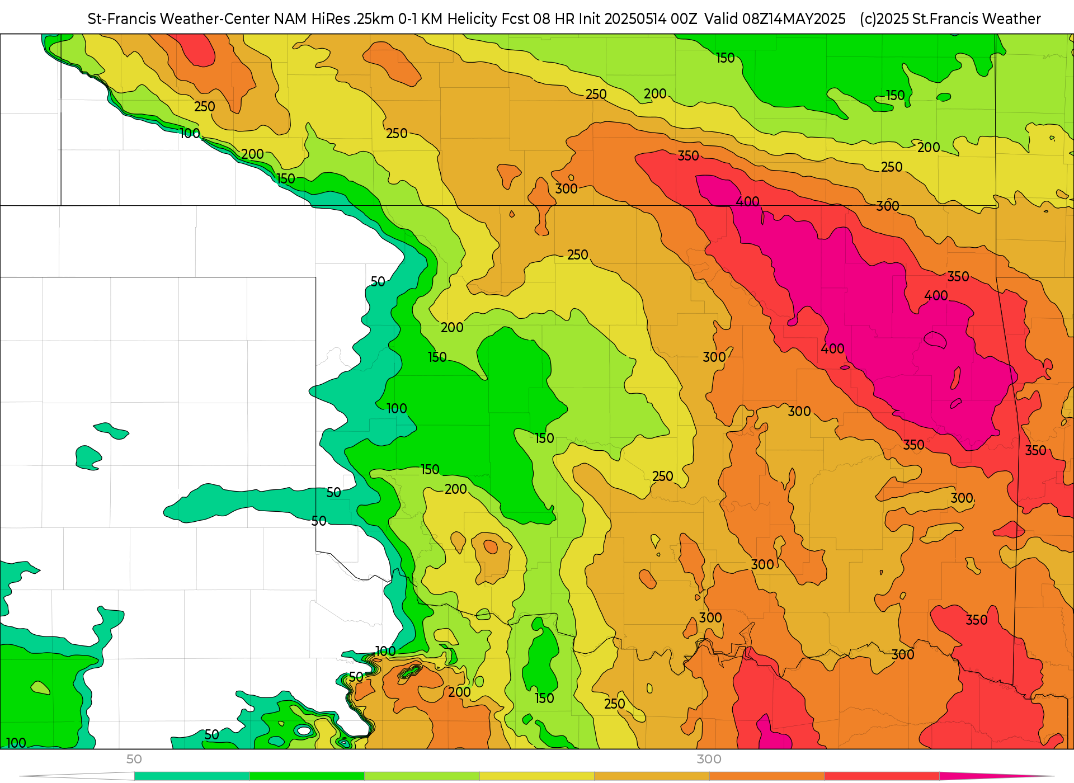
Task: Click the gold color bar segment left of 300
Action: click(652, 776)
